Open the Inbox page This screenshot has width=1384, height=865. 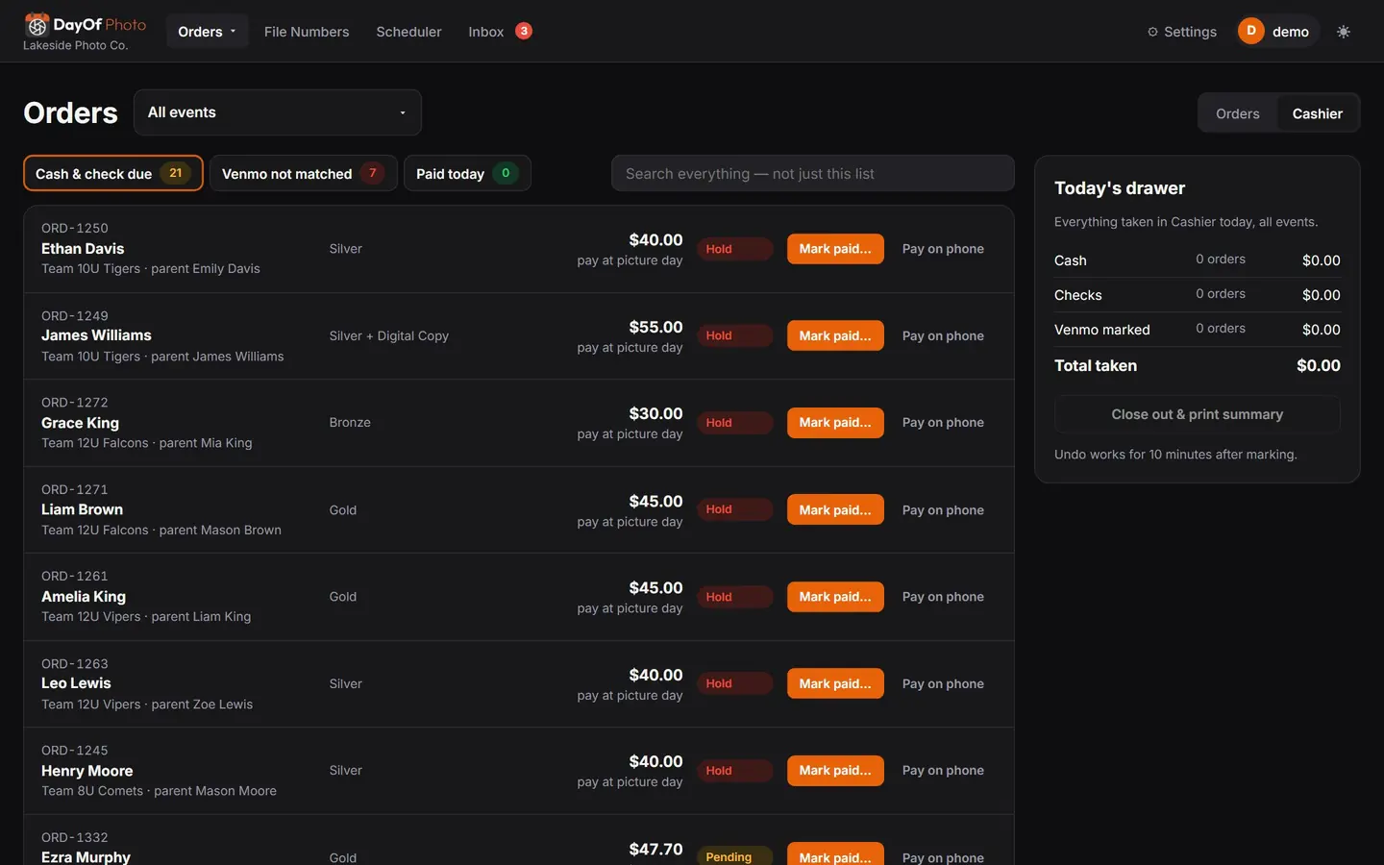point(486,32)
